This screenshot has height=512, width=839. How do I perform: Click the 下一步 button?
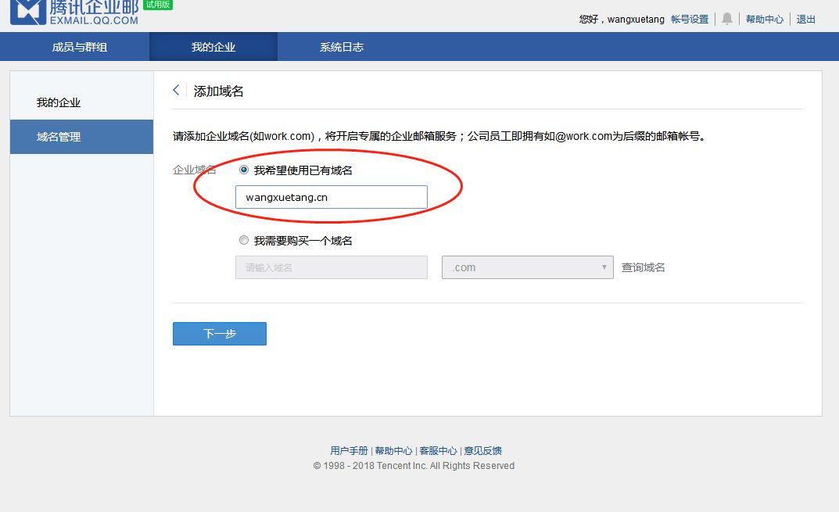(219, 333)
